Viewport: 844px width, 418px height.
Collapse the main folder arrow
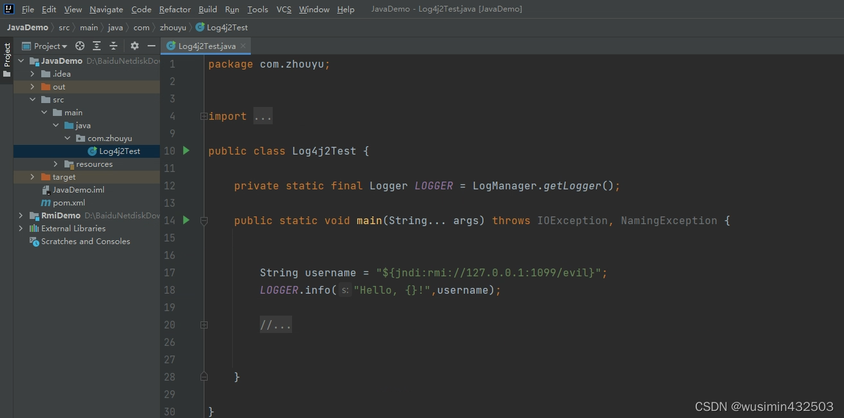pos(44,113)
